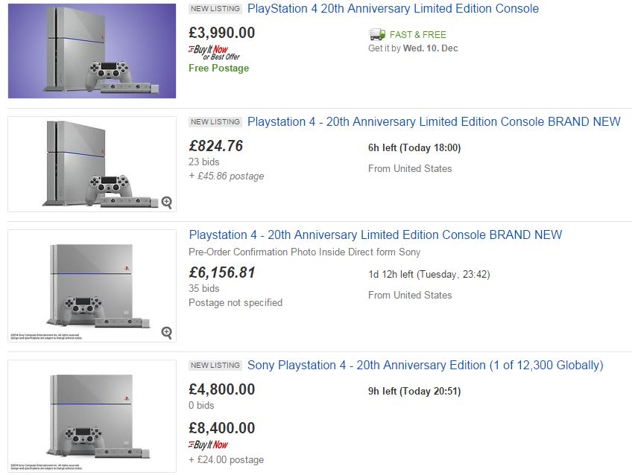Open the £824.76 Console BRAND NEW listing title
The width and height of the screenshot is (632, 475).
pos(434,121)
